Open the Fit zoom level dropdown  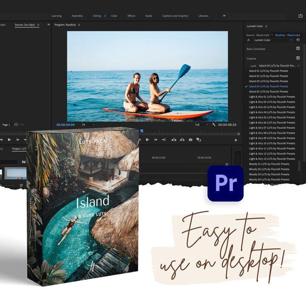pyautogui.click(x=88, y=125)
